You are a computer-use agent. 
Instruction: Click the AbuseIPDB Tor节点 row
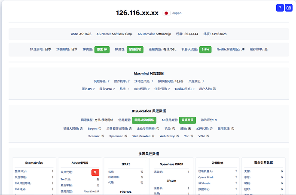click(x=80, y=179)
